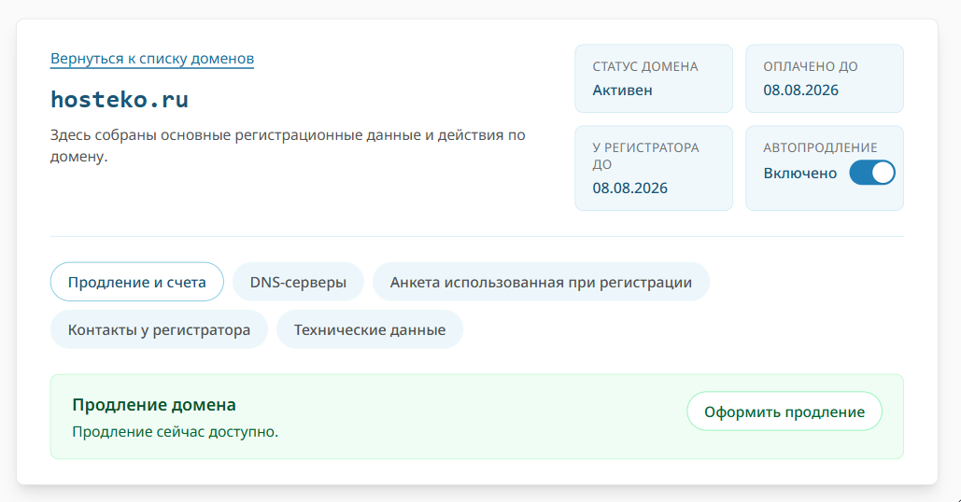Image resolution: width=961 pixels, height=502 pixels.
Task: Click the hosteko.ru domain heading
Action: [x=120, y=99]
